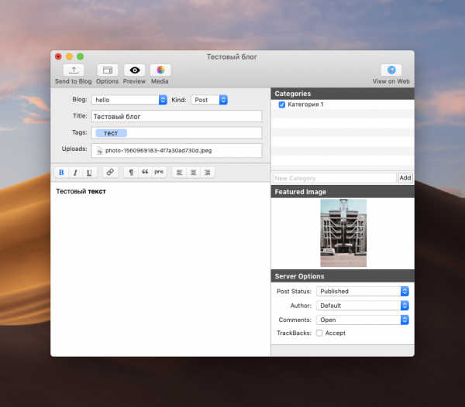Apply blockquote with the quote icon
465x407 pixels.
click(145, 173)
